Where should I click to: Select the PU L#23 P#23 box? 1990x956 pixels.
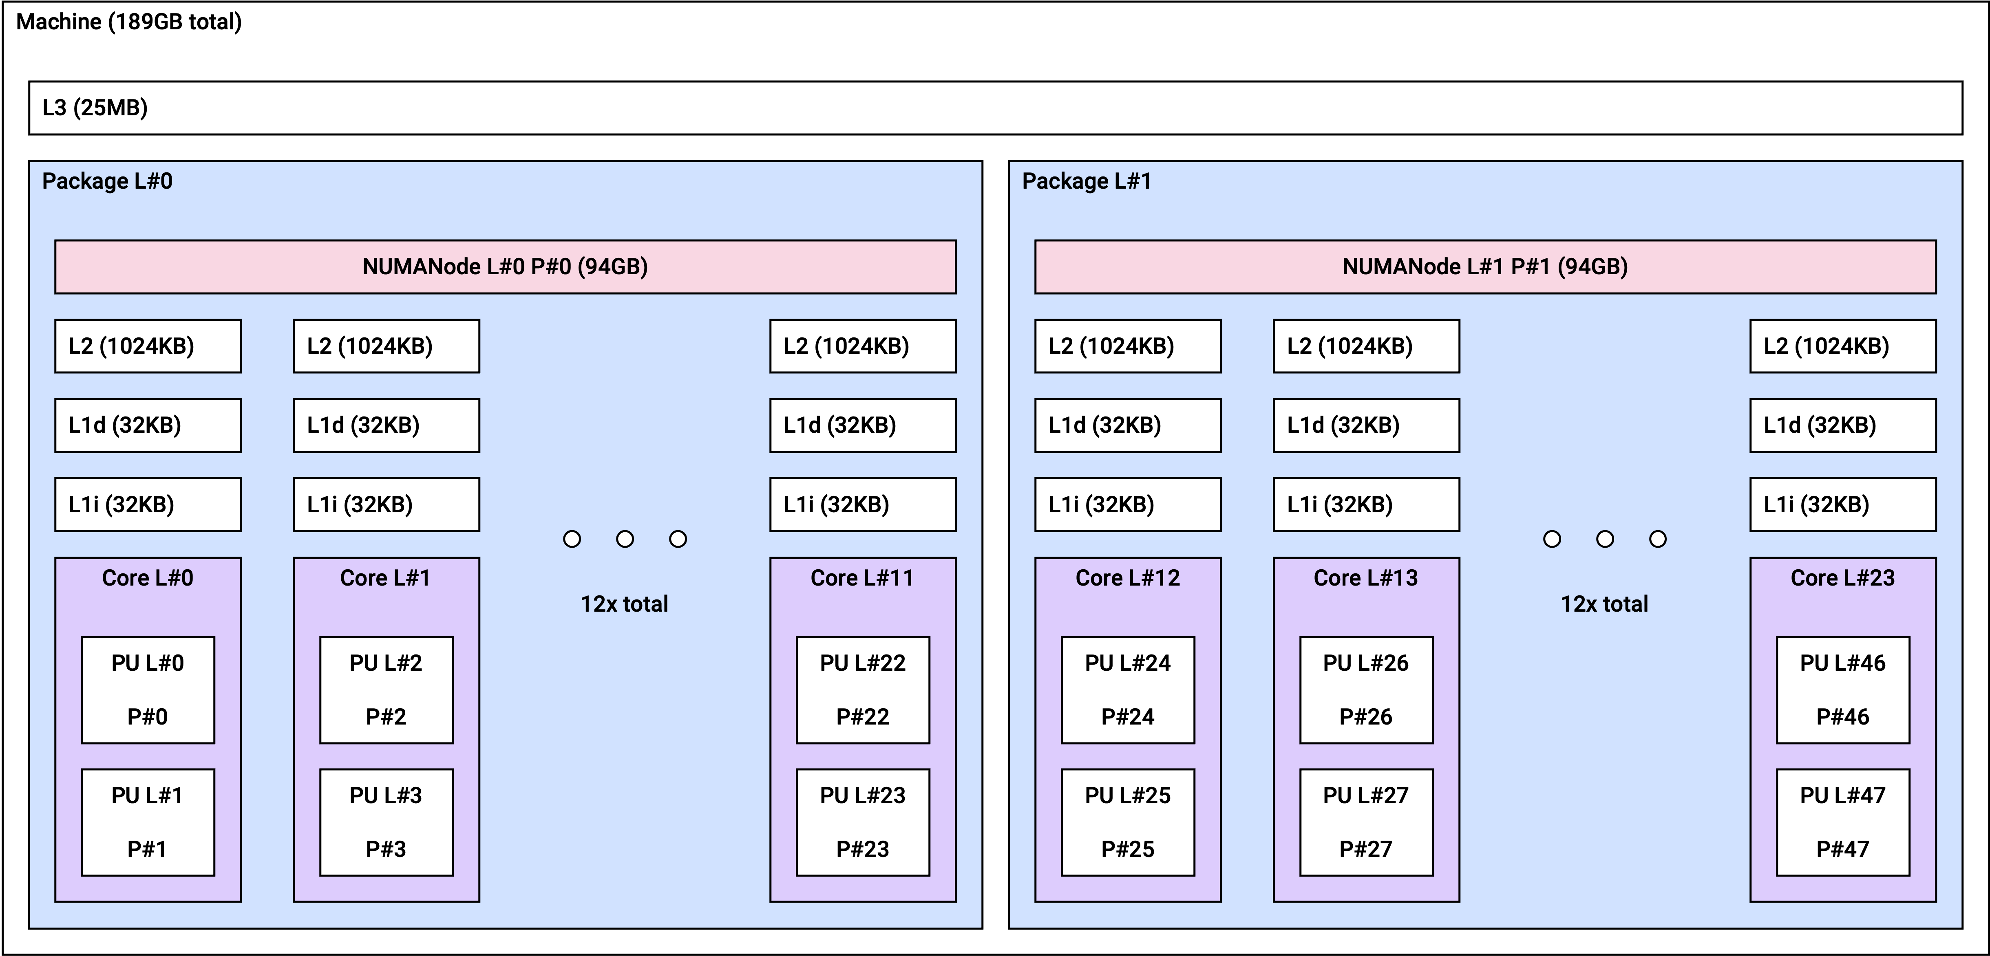[x=863, y=822]
